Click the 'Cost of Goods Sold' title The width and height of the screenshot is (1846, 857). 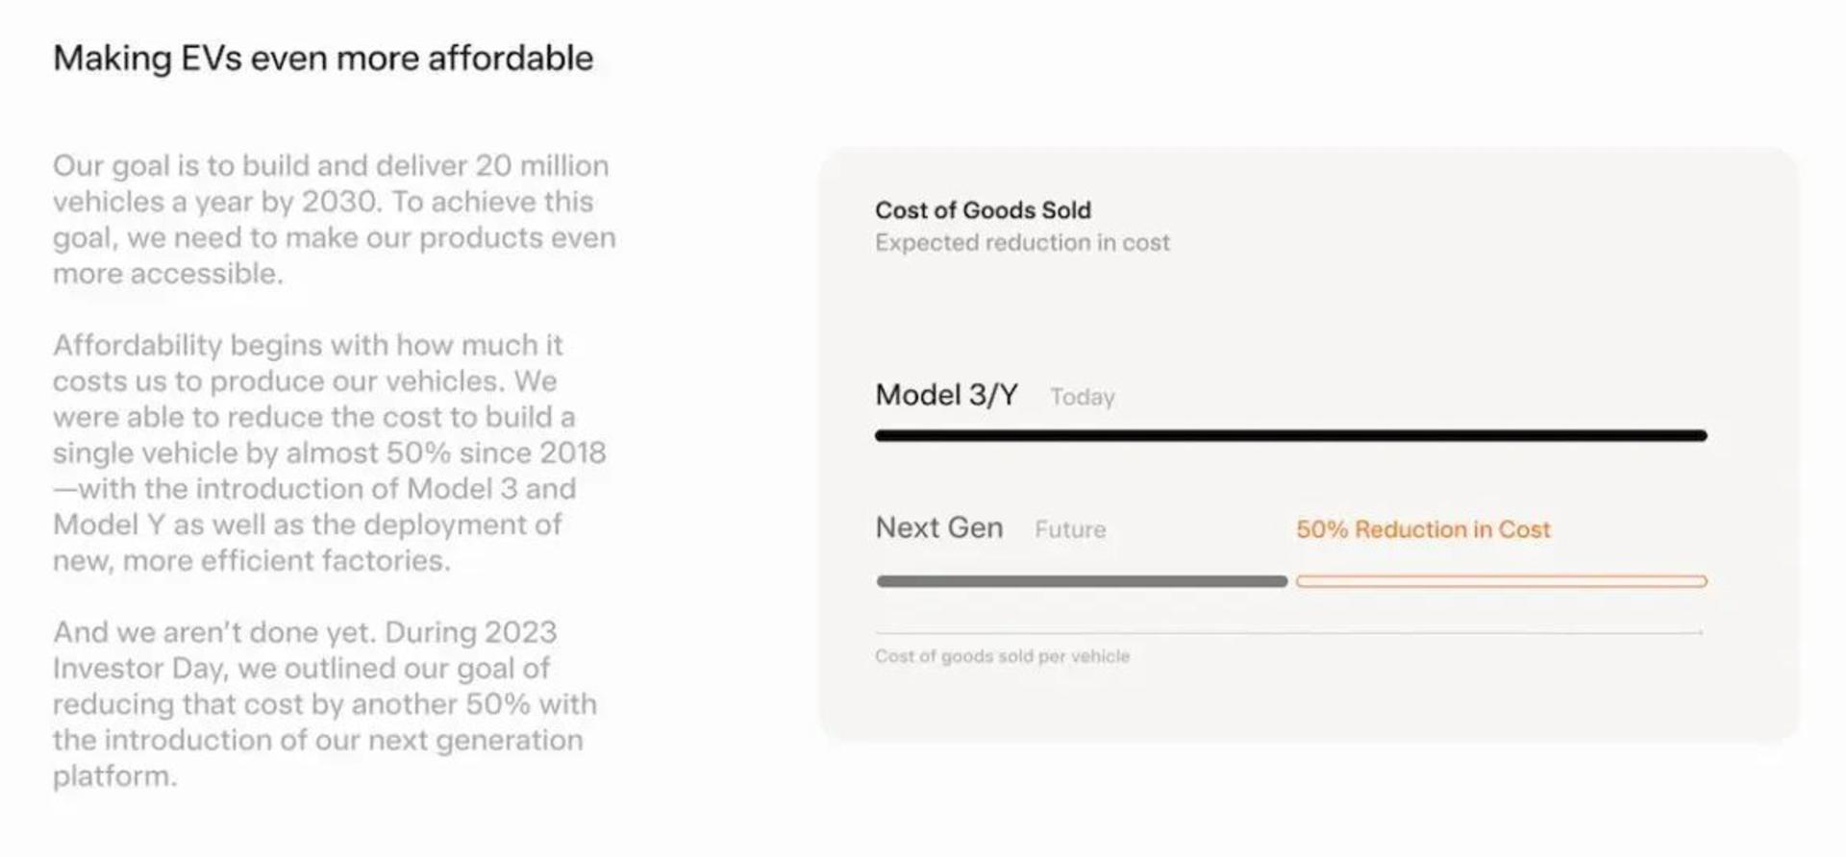tap(983, 210)
